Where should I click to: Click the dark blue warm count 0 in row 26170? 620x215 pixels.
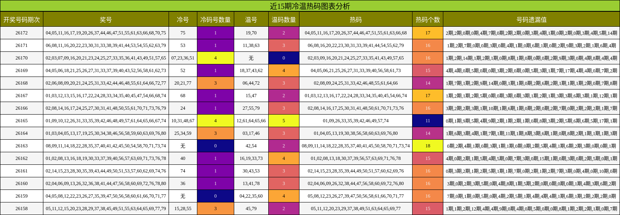tap(284, 58)
